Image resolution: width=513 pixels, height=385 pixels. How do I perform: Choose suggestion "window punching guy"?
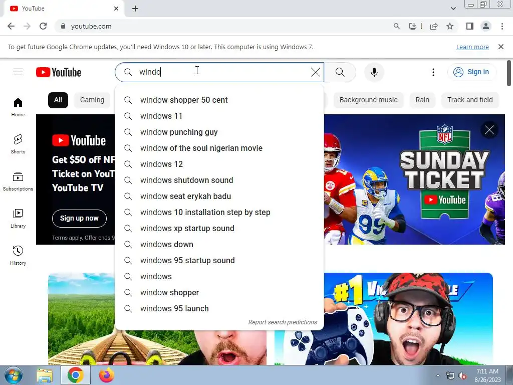(219, 132)
